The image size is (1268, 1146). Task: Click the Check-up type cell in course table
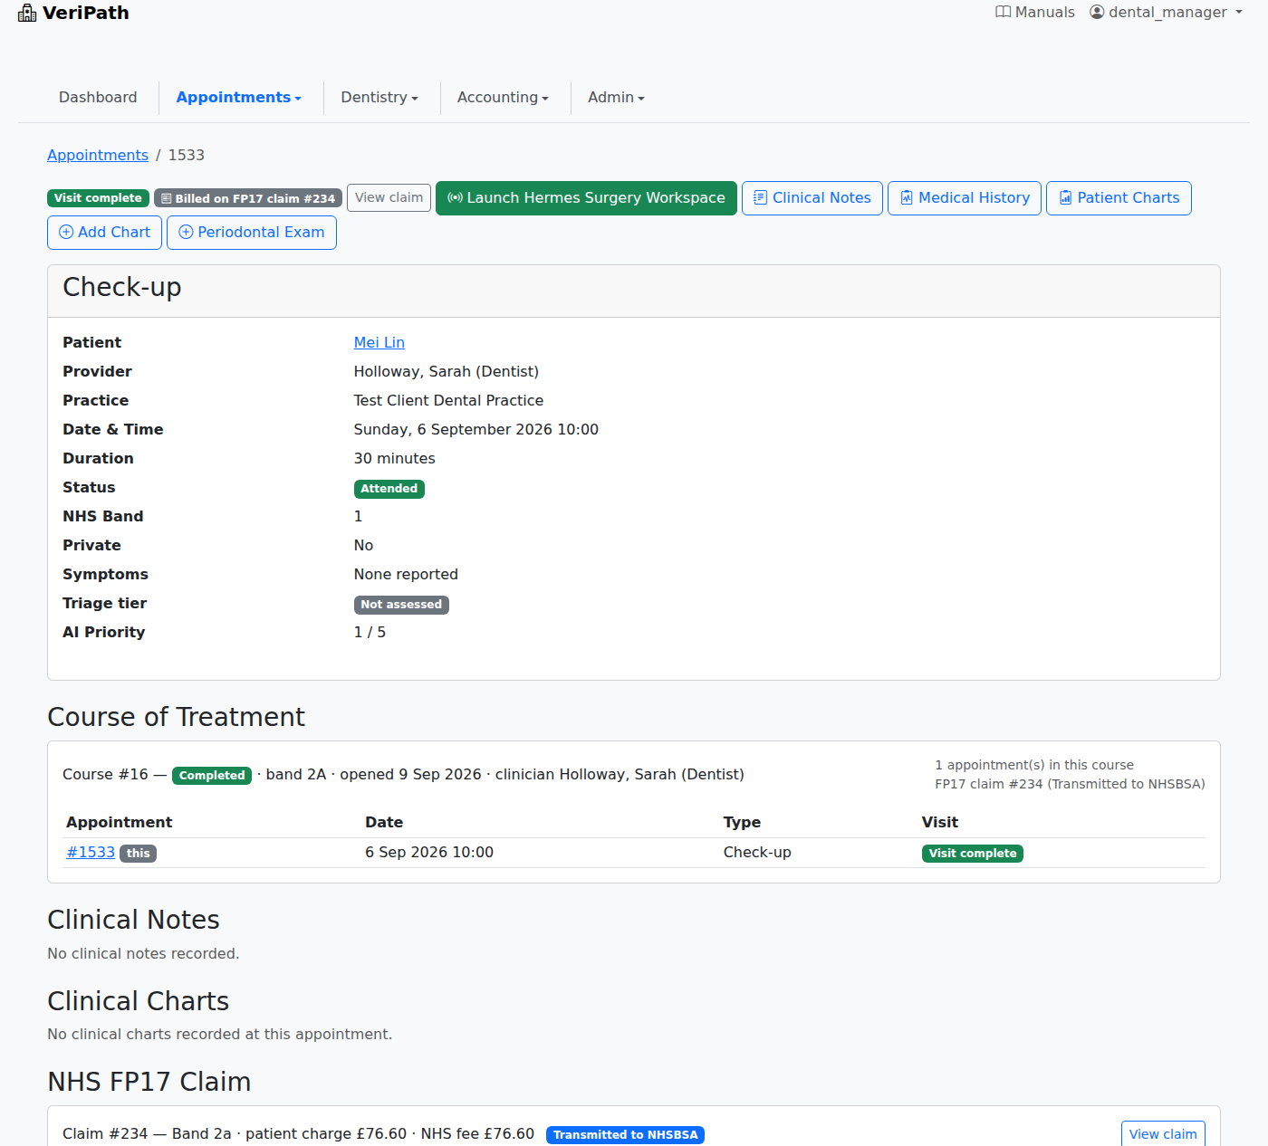757,852
